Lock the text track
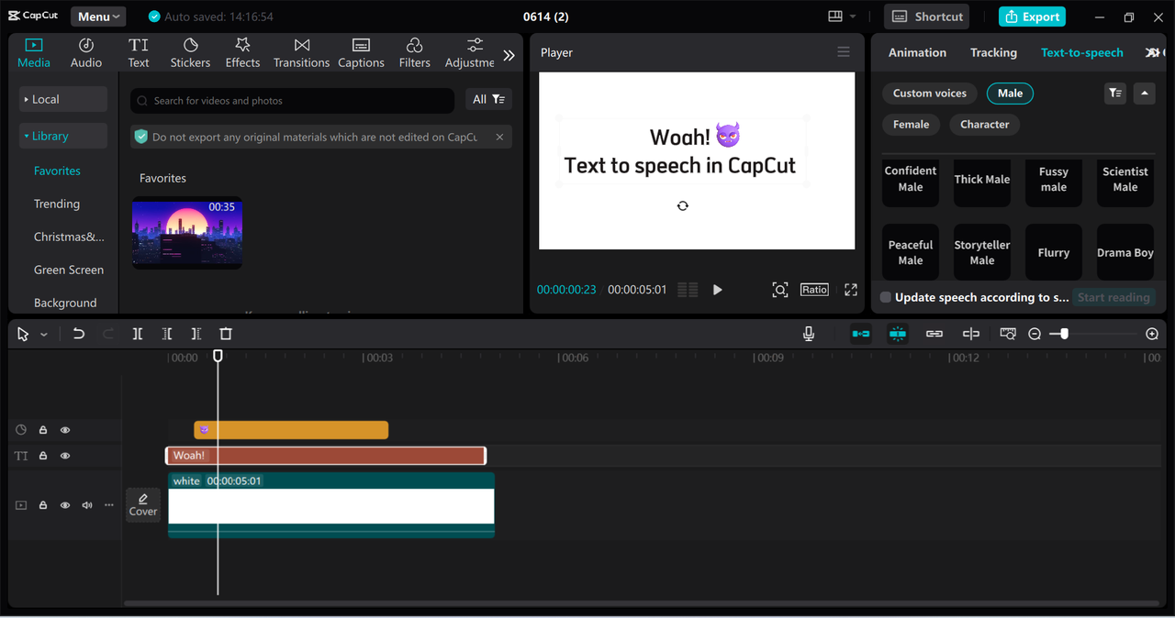Screen dimensions: 1175x618 (43, 456)
